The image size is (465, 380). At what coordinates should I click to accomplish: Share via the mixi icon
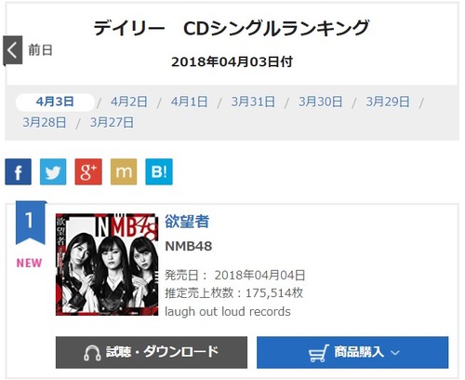[124, 171]
